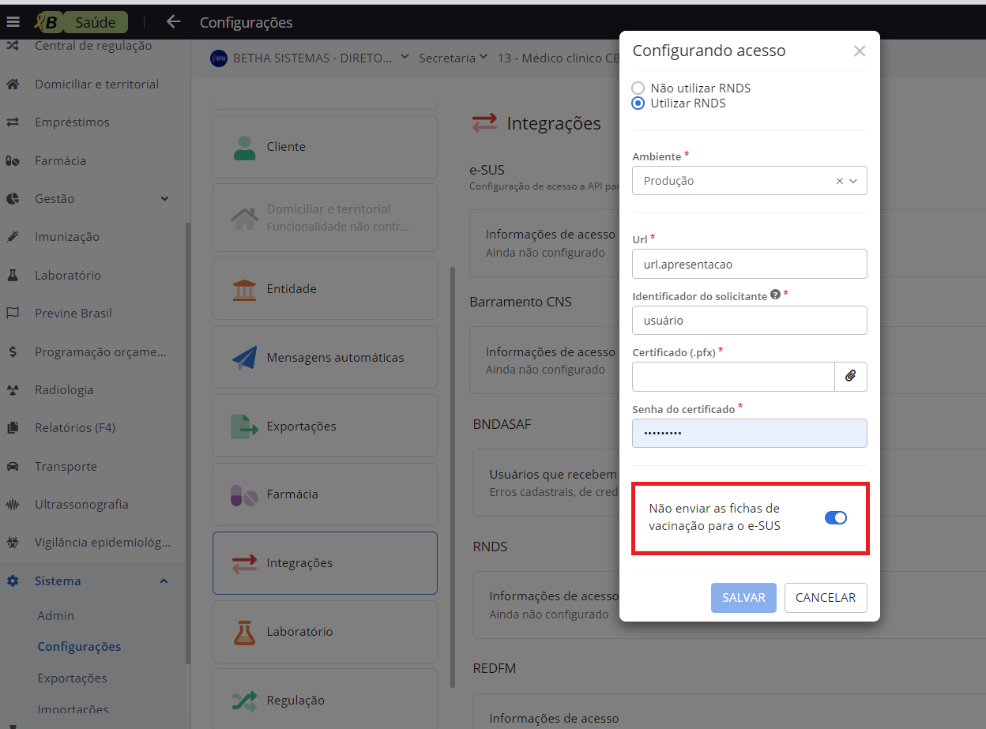Click the paperclip icon to attach certificate
Image resolution: width=986 pixels, height=729 pixels.
click(850, 377)
